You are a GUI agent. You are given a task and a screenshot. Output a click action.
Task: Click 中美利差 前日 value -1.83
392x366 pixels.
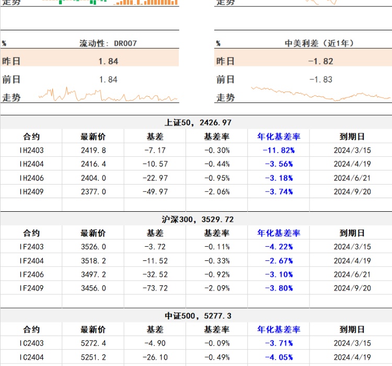pyautogui.click(x=321, y=79)
